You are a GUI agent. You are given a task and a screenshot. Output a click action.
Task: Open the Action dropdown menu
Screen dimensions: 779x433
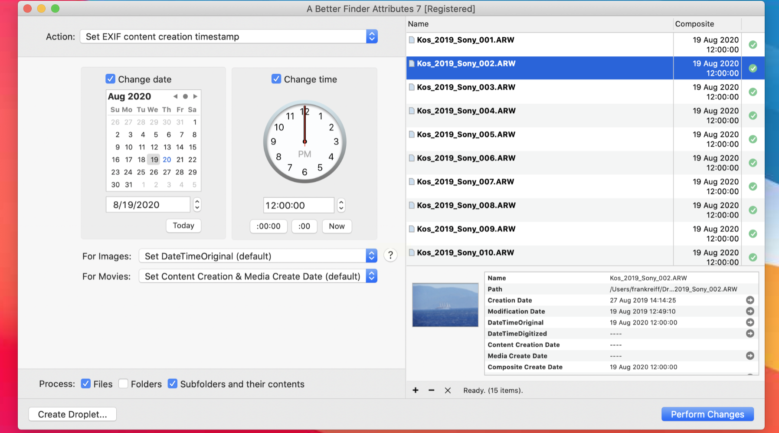(x=229, y=36)
